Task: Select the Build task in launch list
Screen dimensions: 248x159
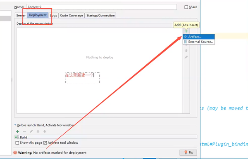Action: [x=106, y=137]
